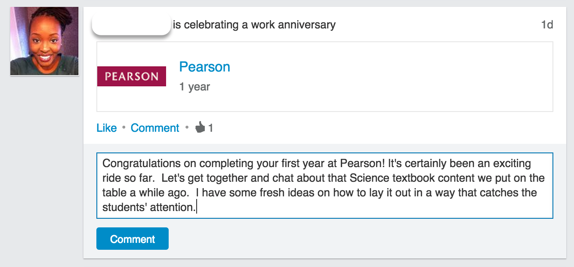Click the "1d" post timestamp
The width and height of the screenshot is (574, 267).
(x=547, y=25)
